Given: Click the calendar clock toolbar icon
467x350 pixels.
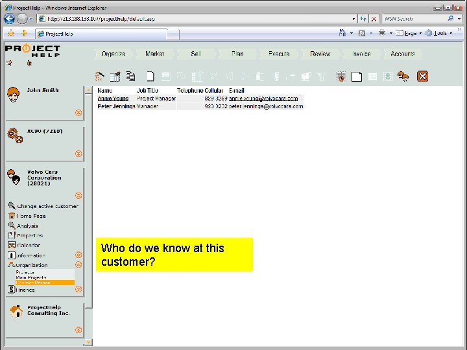Looking at the screenshot, I should 341,76.
